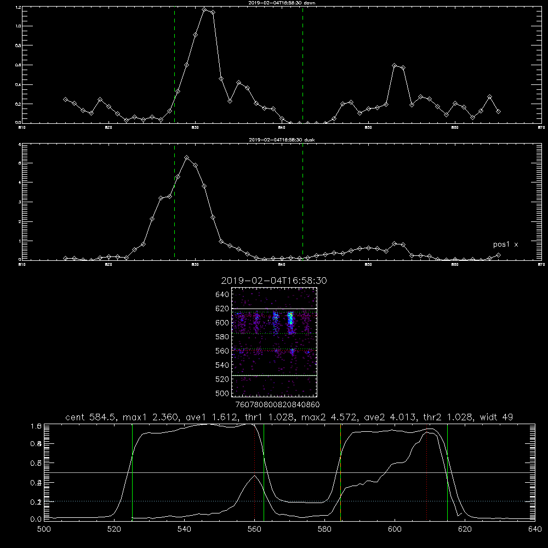Click the green dashed line near 828 in dusk plot
This screenshot has width=548, height=548.
coord(174,202)
